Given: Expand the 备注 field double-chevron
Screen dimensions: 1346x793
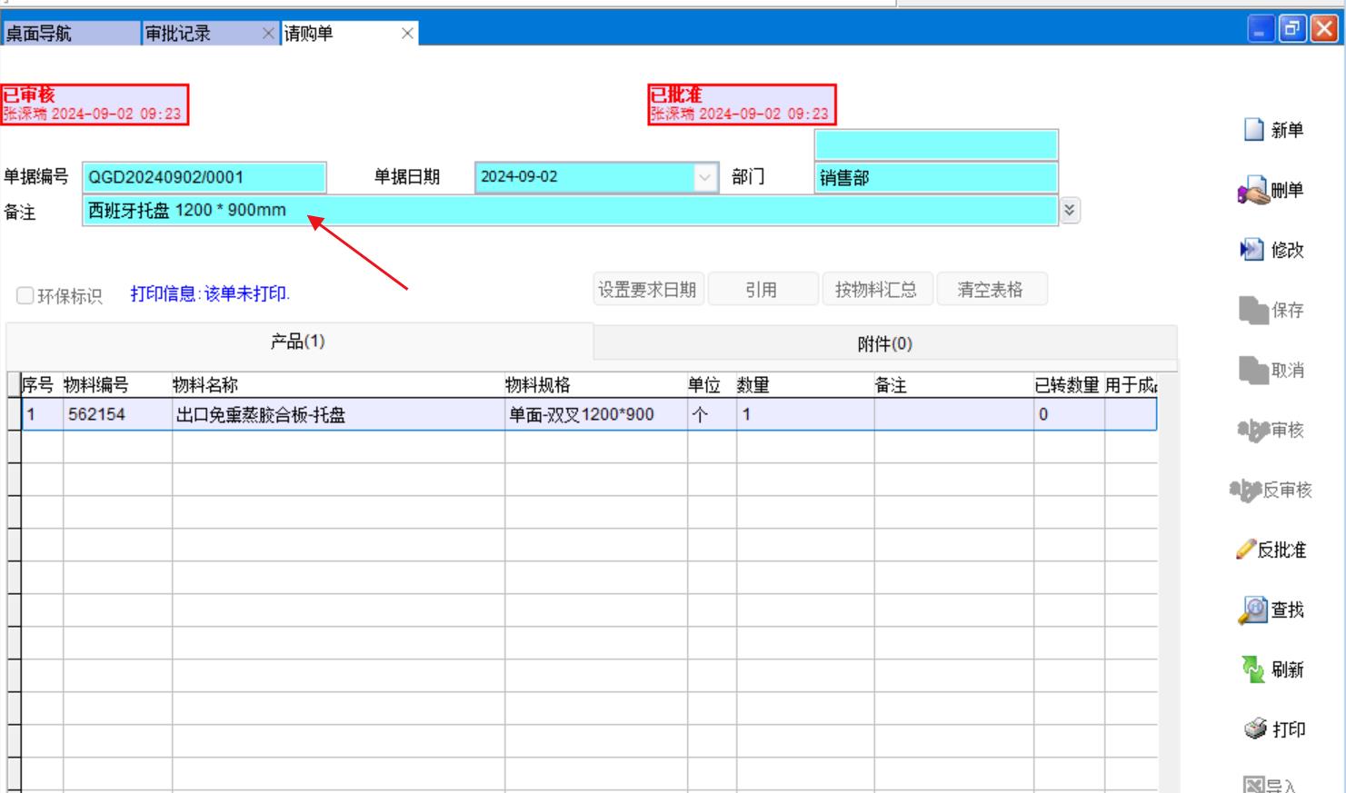Looking at the screenshot, I should [1070, 211].
